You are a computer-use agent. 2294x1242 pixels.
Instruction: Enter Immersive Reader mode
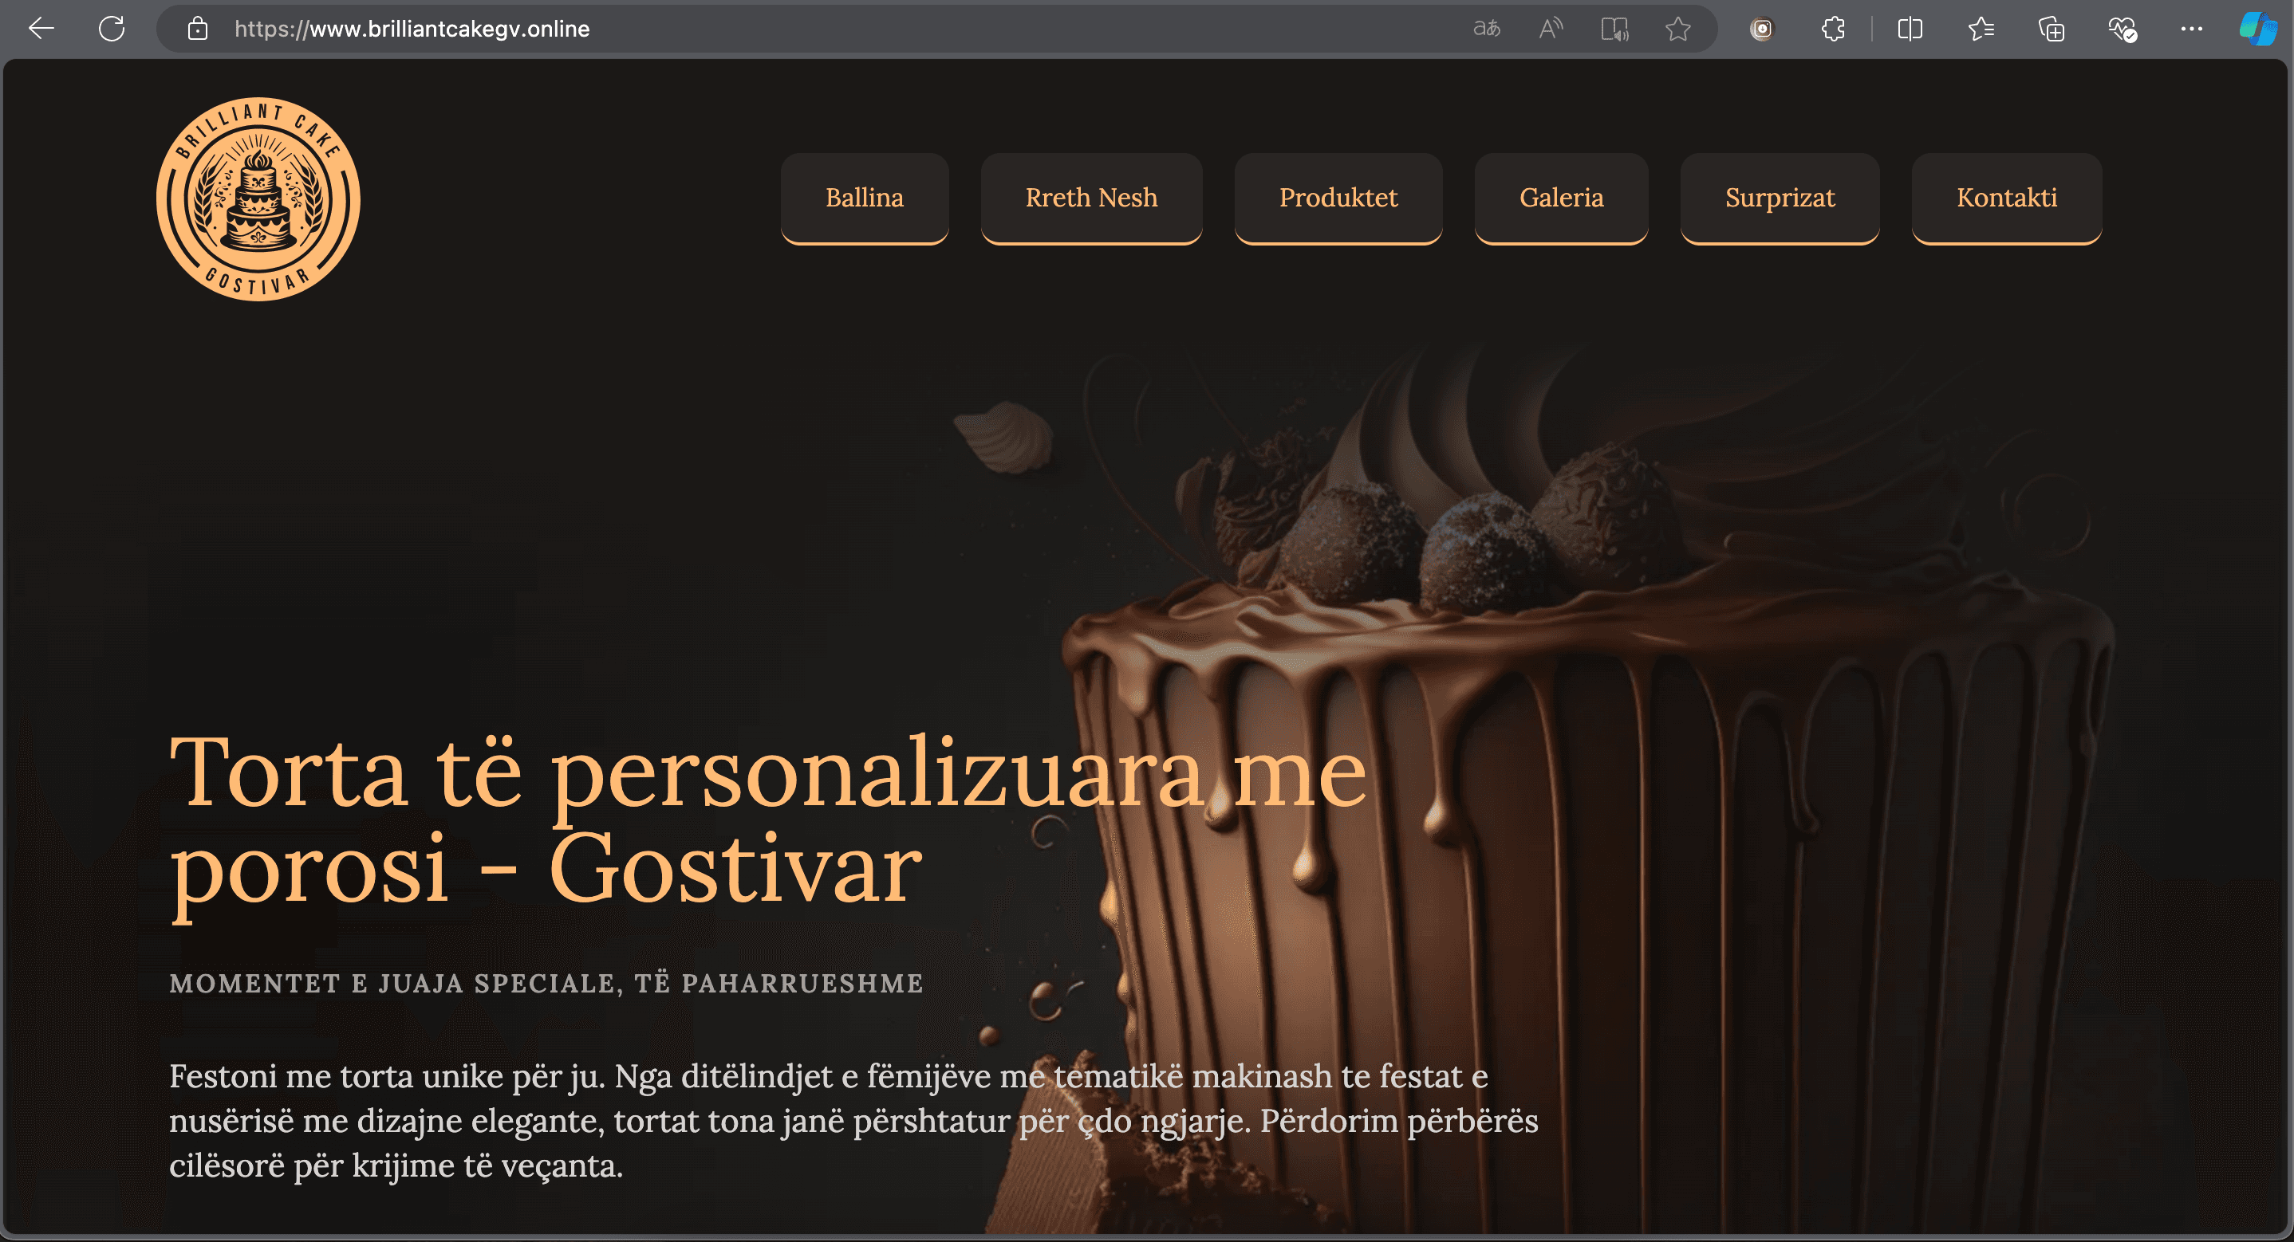tap(1615, 29)
